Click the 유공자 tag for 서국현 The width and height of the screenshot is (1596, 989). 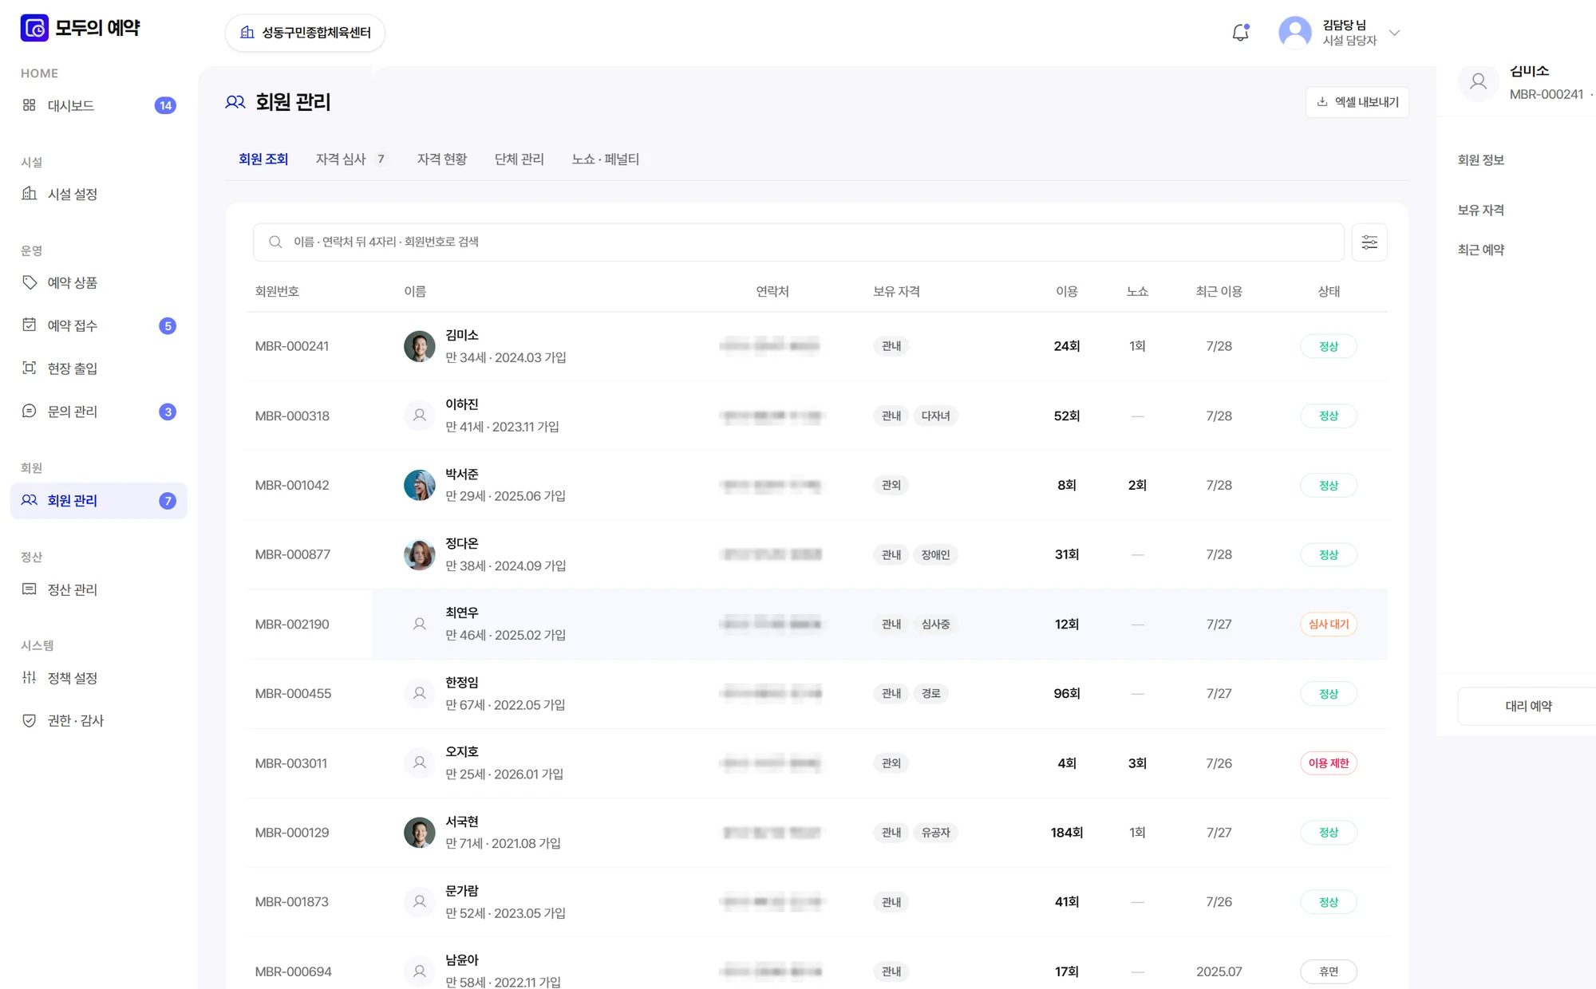[x=936, y=833]
